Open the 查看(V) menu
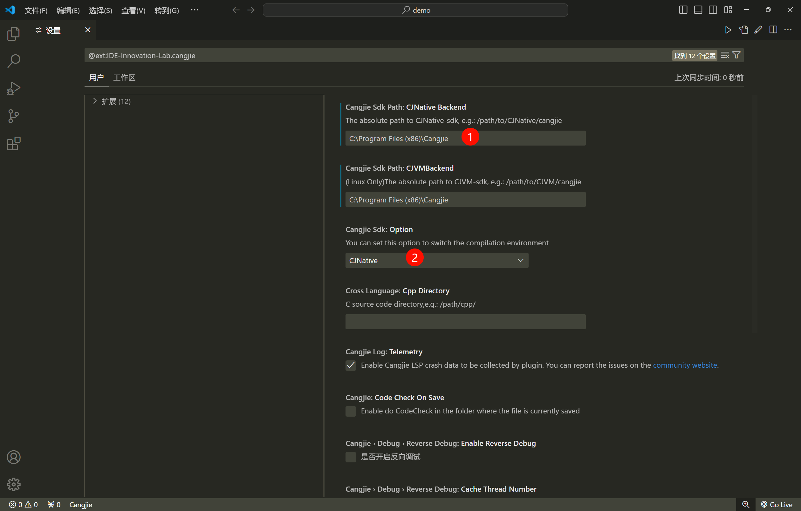Image resolution: width=801 pixels, height=511 pixels. 133,10
